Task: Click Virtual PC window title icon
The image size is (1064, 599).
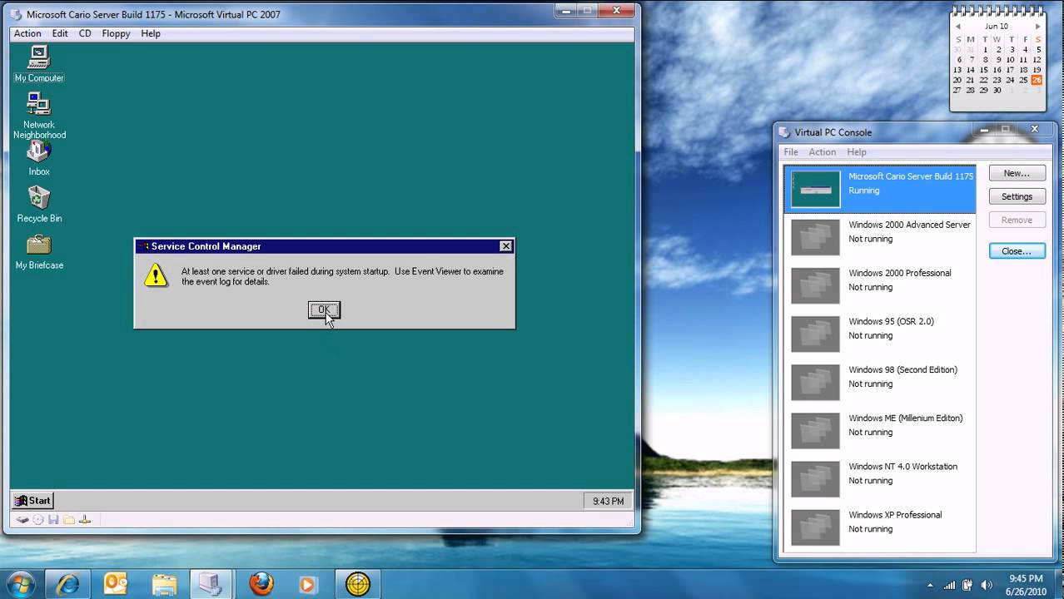Action: [x=16, y=14]
